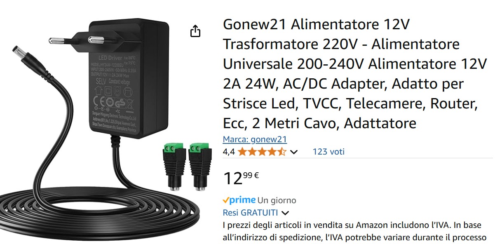Click the 12,99 € price
495x244 pixels.
click(x=241, y=178)
